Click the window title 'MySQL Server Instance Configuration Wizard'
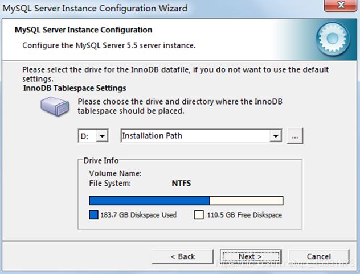The height and width of the screenshot is (274, 360). (x=95, y=9)
